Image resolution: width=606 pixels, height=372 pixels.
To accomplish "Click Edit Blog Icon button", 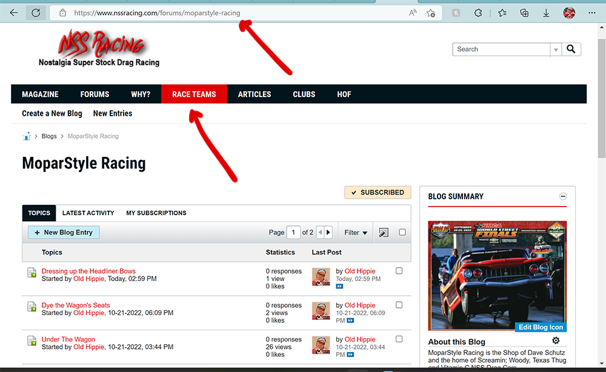I will click(x=541, y=327).
